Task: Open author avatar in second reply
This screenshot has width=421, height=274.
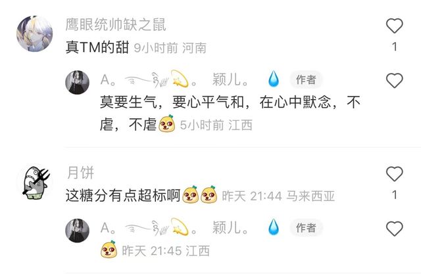Action: pos(78,231)
